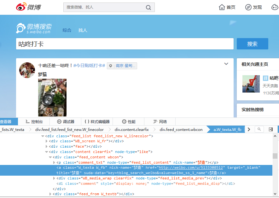Select the dl class comment node line

coord(146,184)
